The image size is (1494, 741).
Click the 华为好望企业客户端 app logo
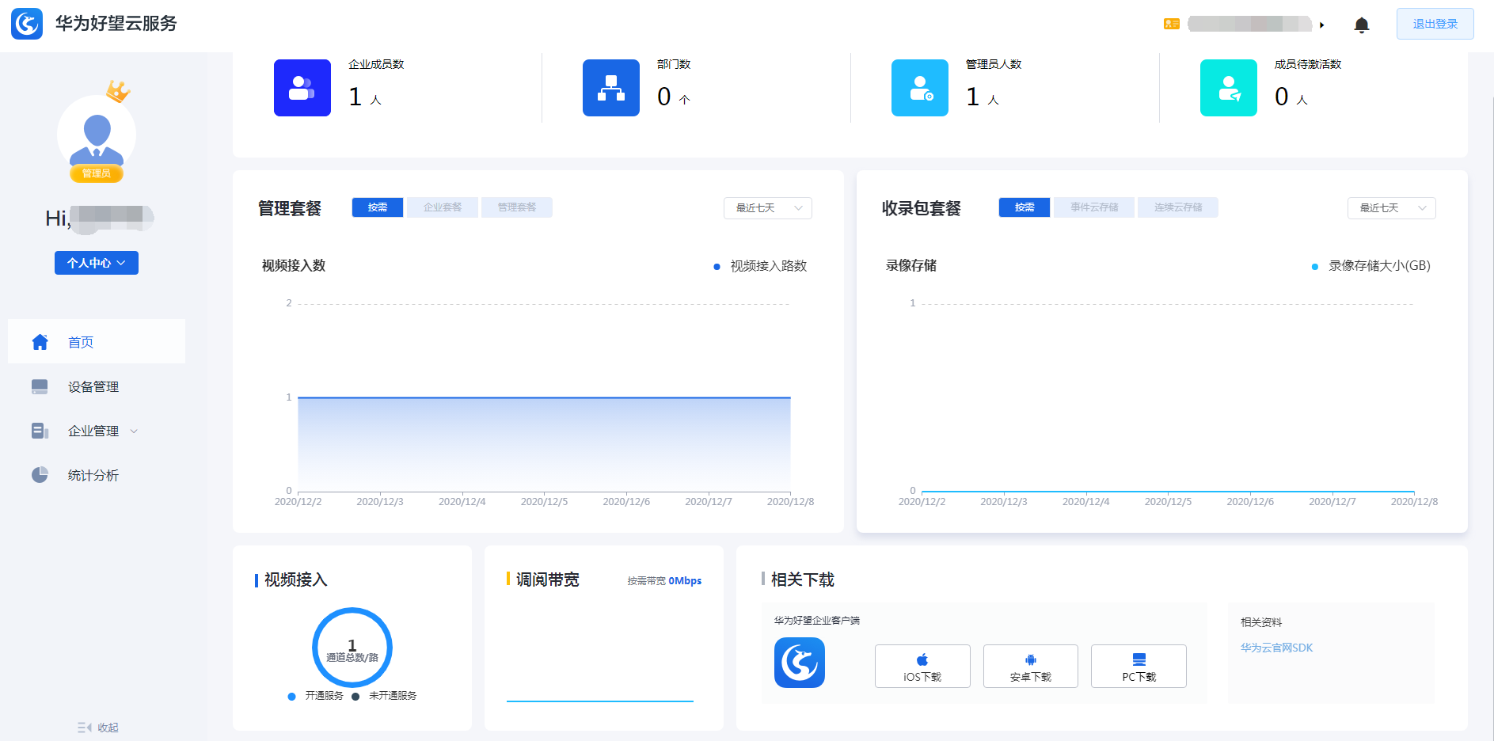pyautogui.click(x=800, y=663)
